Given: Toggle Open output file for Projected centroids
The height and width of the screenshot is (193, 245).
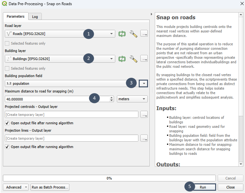Looking at the screenshot, I should 7,123.
